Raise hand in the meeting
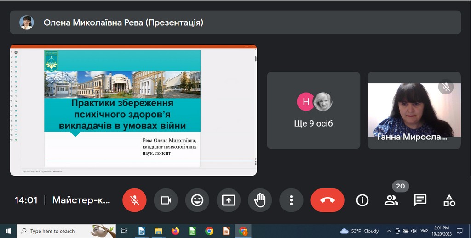This screenshot has height=238, width=471. (x=260, y=200)
